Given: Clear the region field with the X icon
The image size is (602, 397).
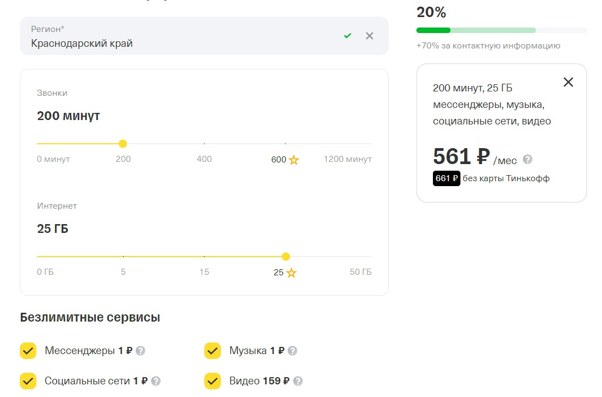Looking at the screenshot, I should point(370,36).
